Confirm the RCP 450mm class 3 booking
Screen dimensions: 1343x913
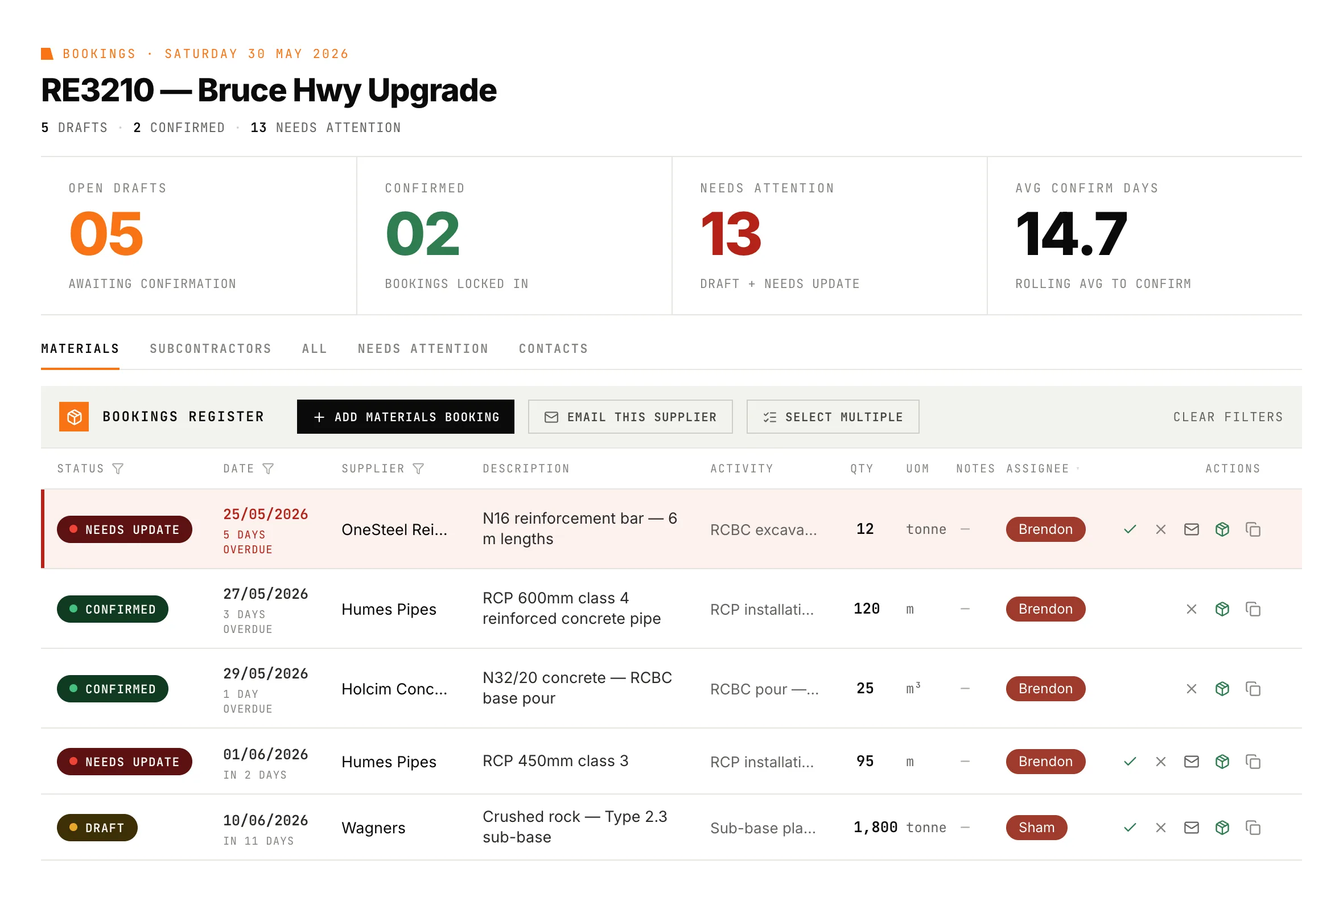(x=1130, y=762)
